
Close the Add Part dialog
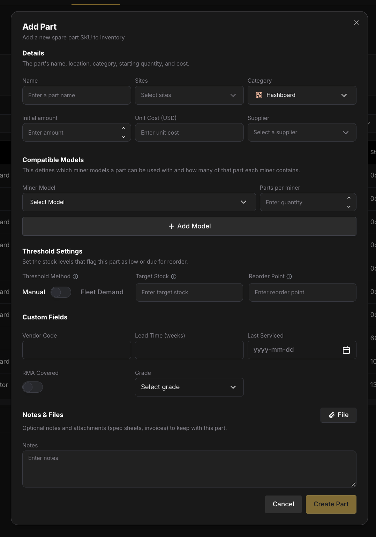tap(356, 23)
